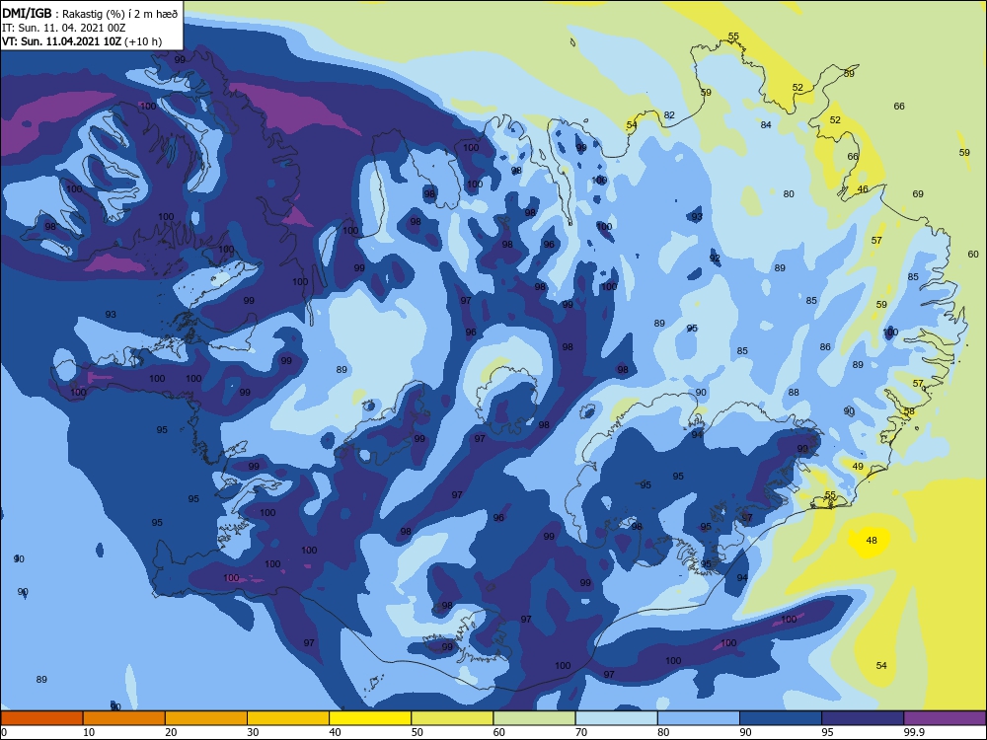Click the '58' humidity value on east fjords

tap(909, 411)
